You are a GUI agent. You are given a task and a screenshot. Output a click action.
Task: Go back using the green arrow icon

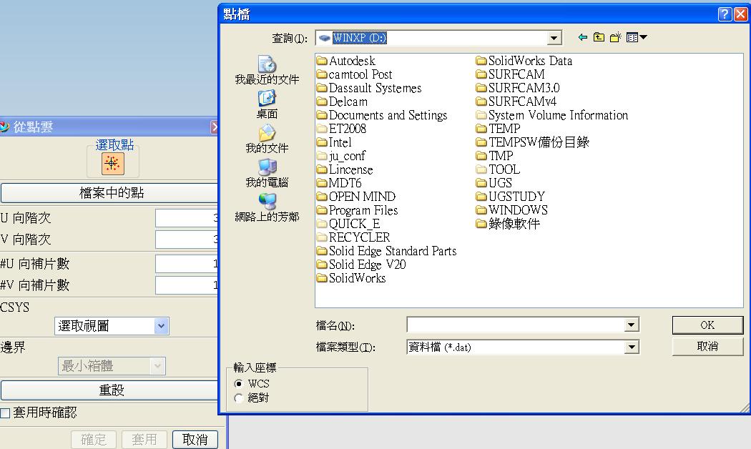click(x=582, y=37)
